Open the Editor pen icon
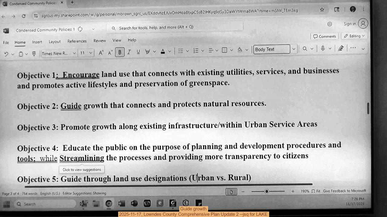 pos(341,48)
